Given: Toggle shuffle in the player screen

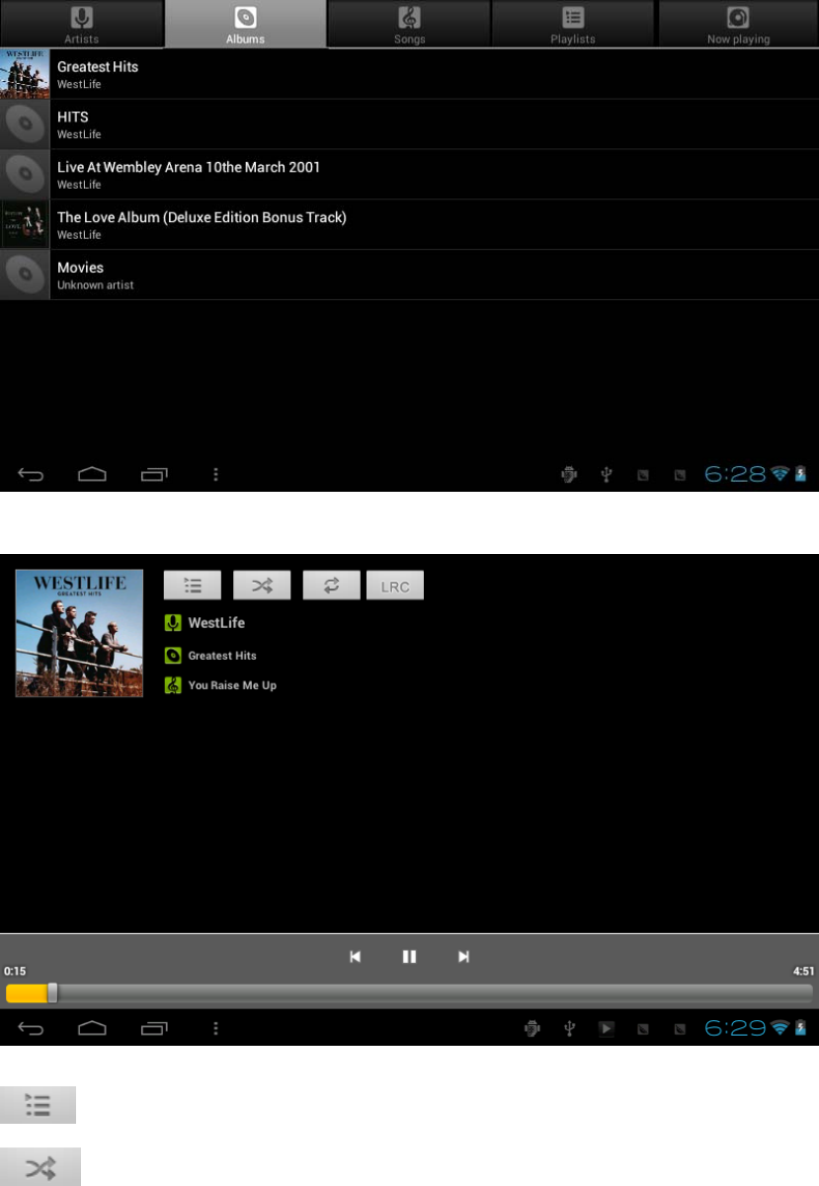Looking at the screenshot, I should pos(262,585).
